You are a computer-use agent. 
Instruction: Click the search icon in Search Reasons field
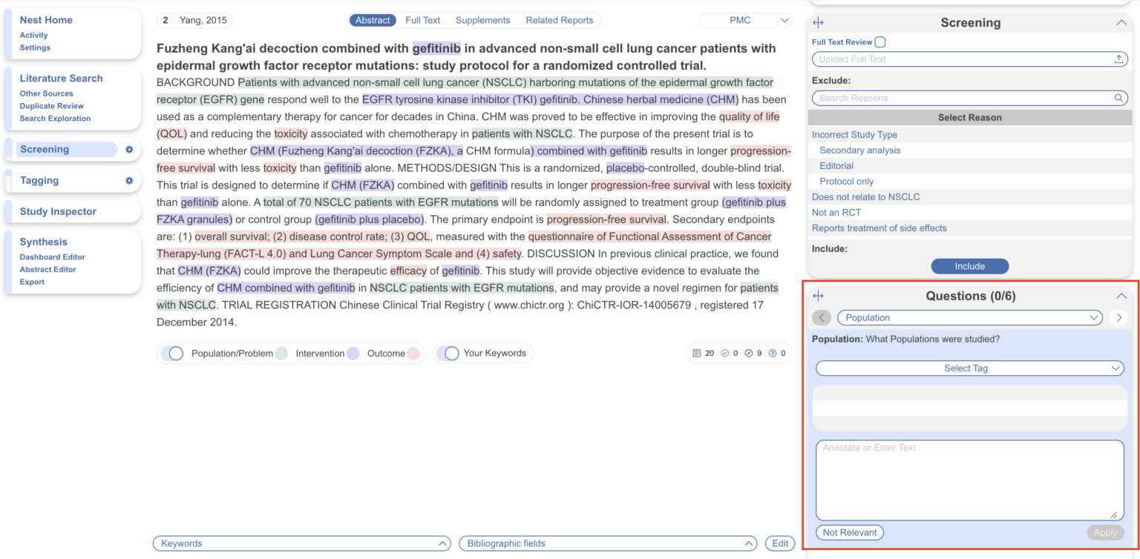[1118, 97]
